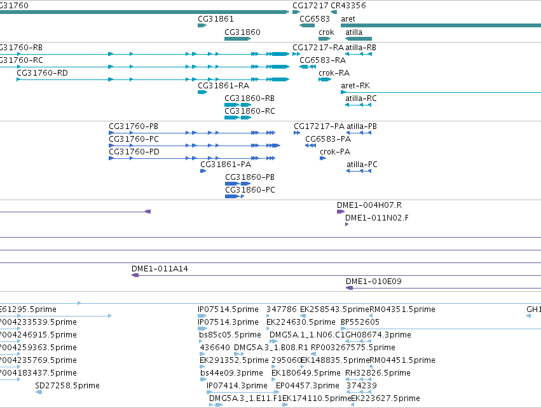Select the crok-RA transcript
Screen dimensions: 541x408
325,79
